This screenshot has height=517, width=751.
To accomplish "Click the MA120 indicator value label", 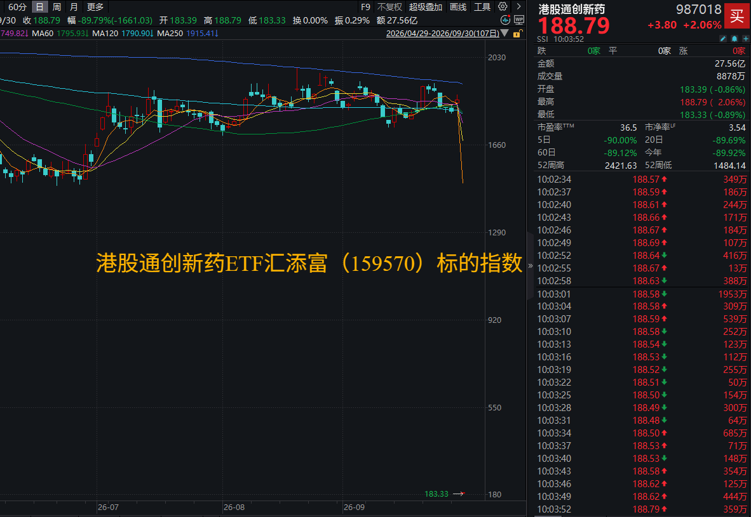I will [x=123, y=34].
